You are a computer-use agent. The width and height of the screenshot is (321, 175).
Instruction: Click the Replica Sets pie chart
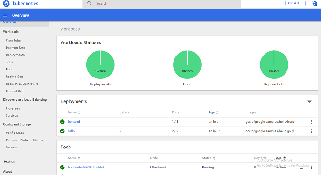(274, 65)
